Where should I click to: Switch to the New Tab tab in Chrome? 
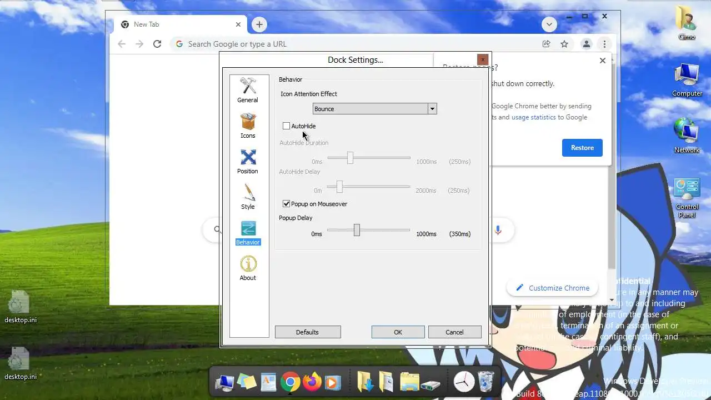pos(179,24)
